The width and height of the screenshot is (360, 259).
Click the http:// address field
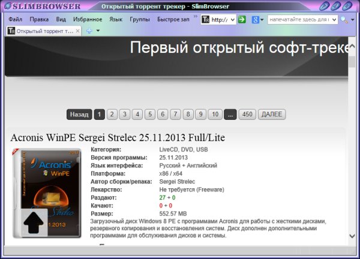point(219,20)
